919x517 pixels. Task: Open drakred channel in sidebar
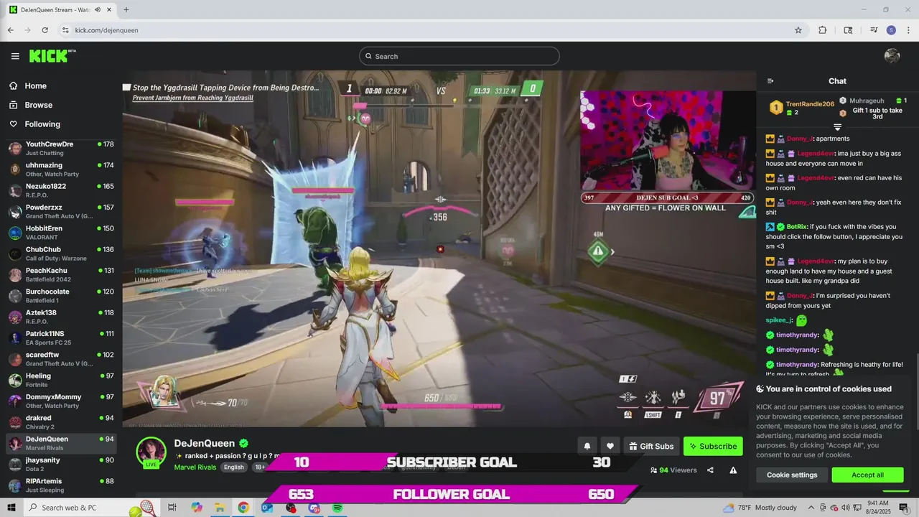(x=61, y=422)
